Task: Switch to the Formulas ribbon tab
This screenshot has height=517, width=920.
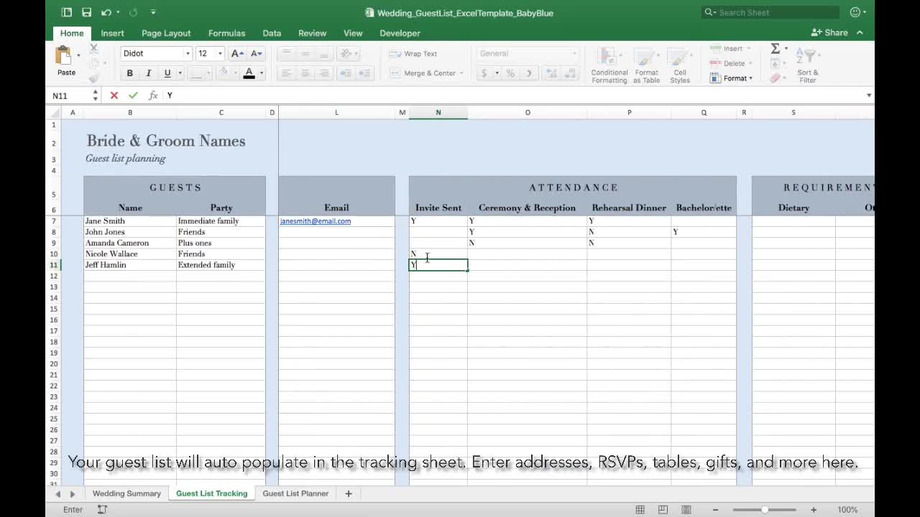Action: pos(226,33)
